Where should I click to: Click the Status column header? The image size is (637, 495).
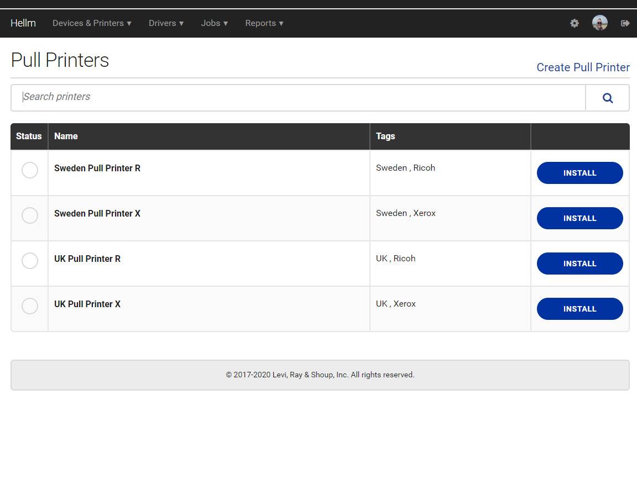click(29, 136)
